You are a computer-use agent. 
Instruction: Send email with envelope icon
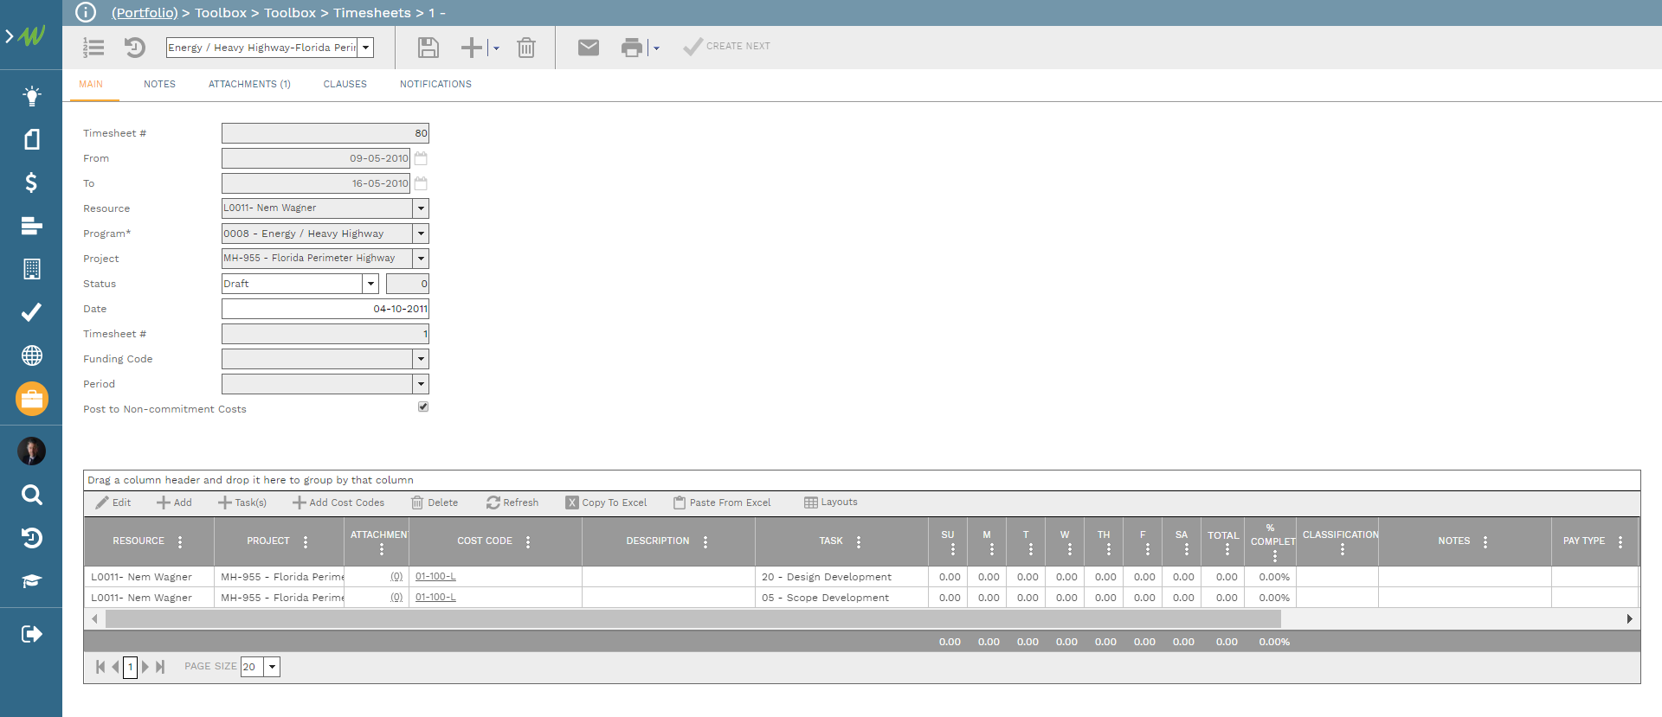[589, 48]
